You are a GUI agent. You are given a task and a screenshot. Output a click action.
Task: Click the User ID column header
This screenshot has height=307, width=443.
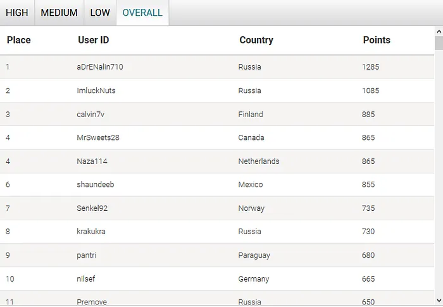tap(94, 40)
